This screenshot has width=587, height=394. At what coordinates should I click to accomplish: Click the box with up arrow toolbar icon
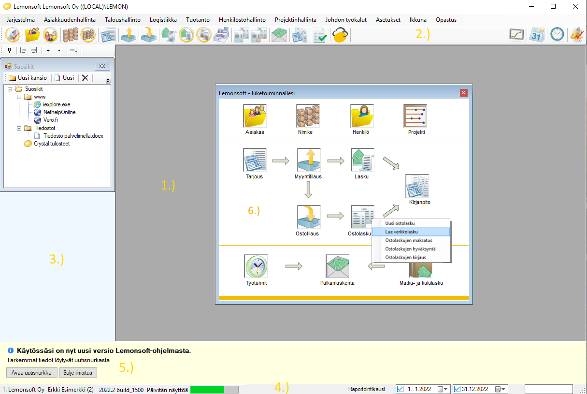[129, 35]
